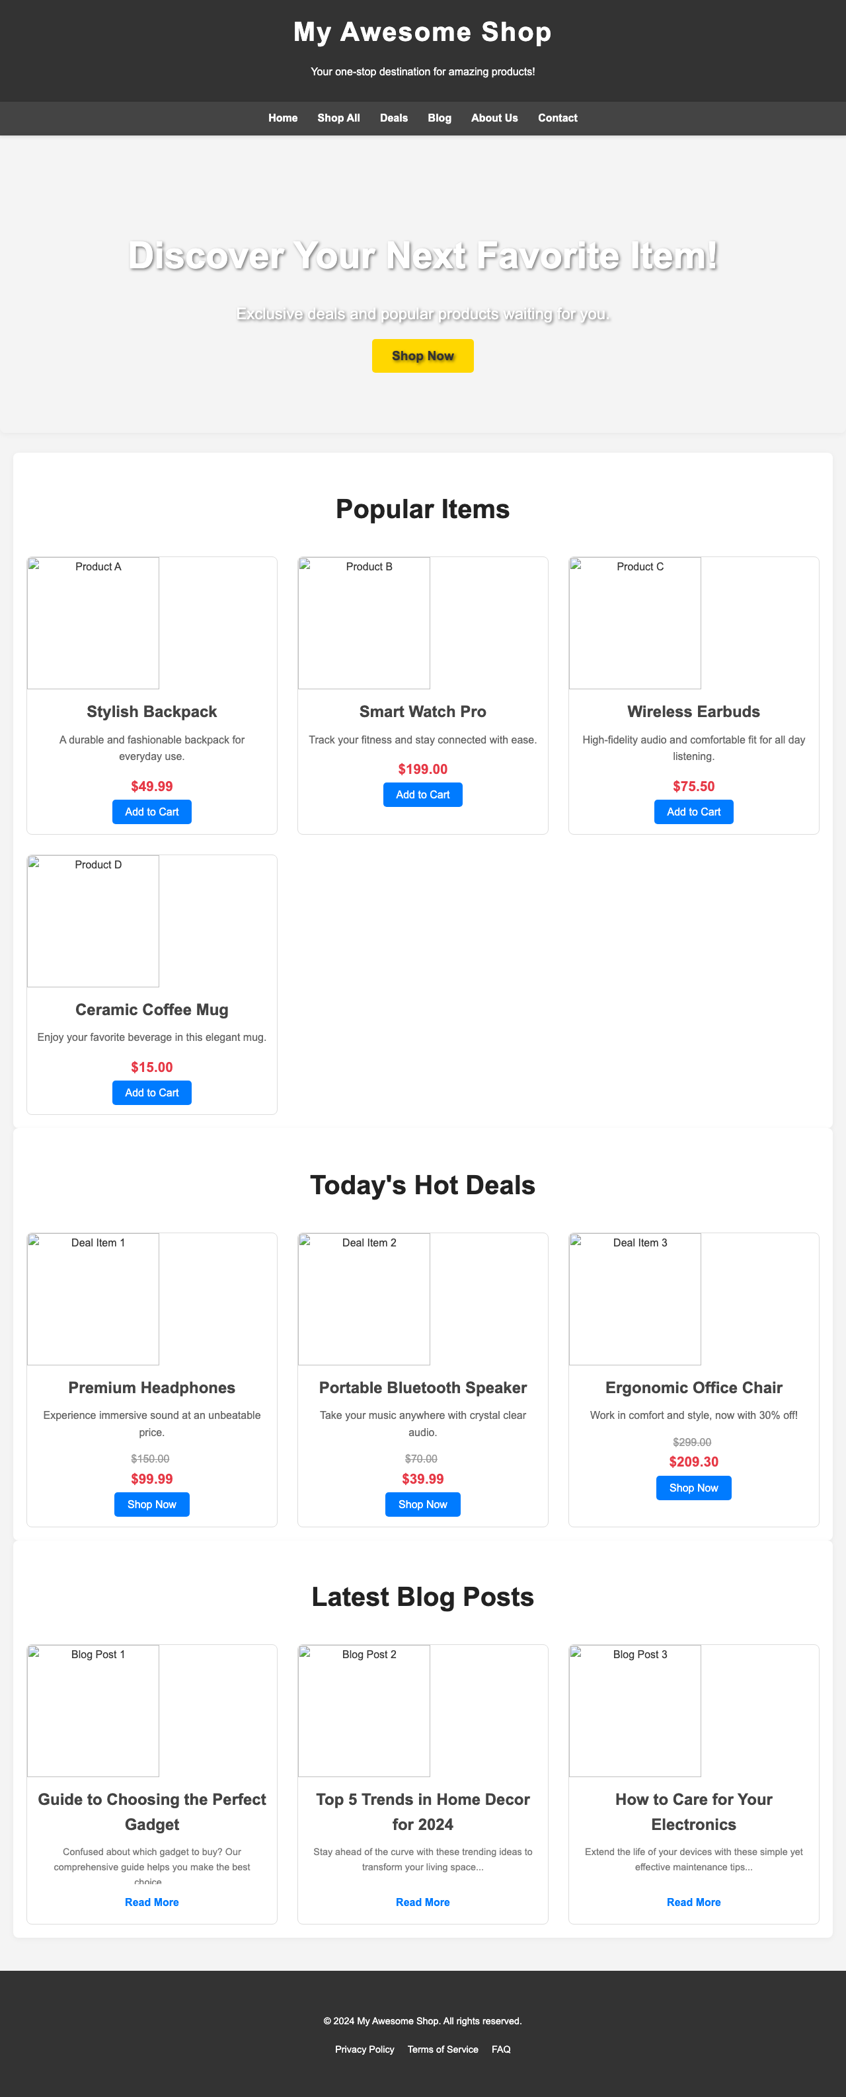Screen dimensions: 846x2097
Task: Add Wireless Earbuds to cart
Action: [693, 812]
